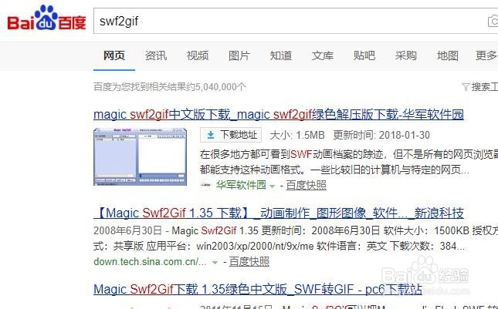This screenshot has height=309, width=498.
Task: Open the camera image search icon
Action: click(493, 22)
